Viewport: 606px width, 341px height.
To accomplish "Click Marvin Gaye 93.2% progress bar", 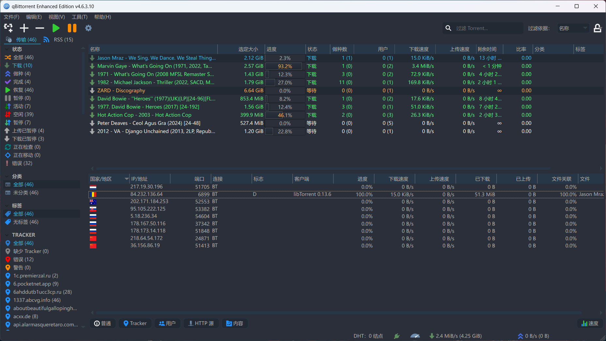I will pos(285,66).
